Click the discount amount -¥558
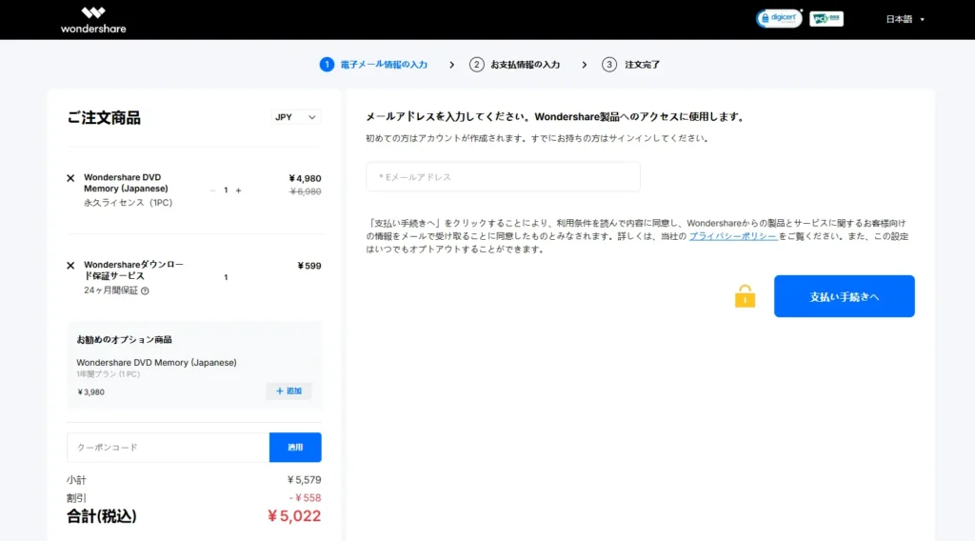Screen dimensions: 975x541 click(x=305, y=498)
